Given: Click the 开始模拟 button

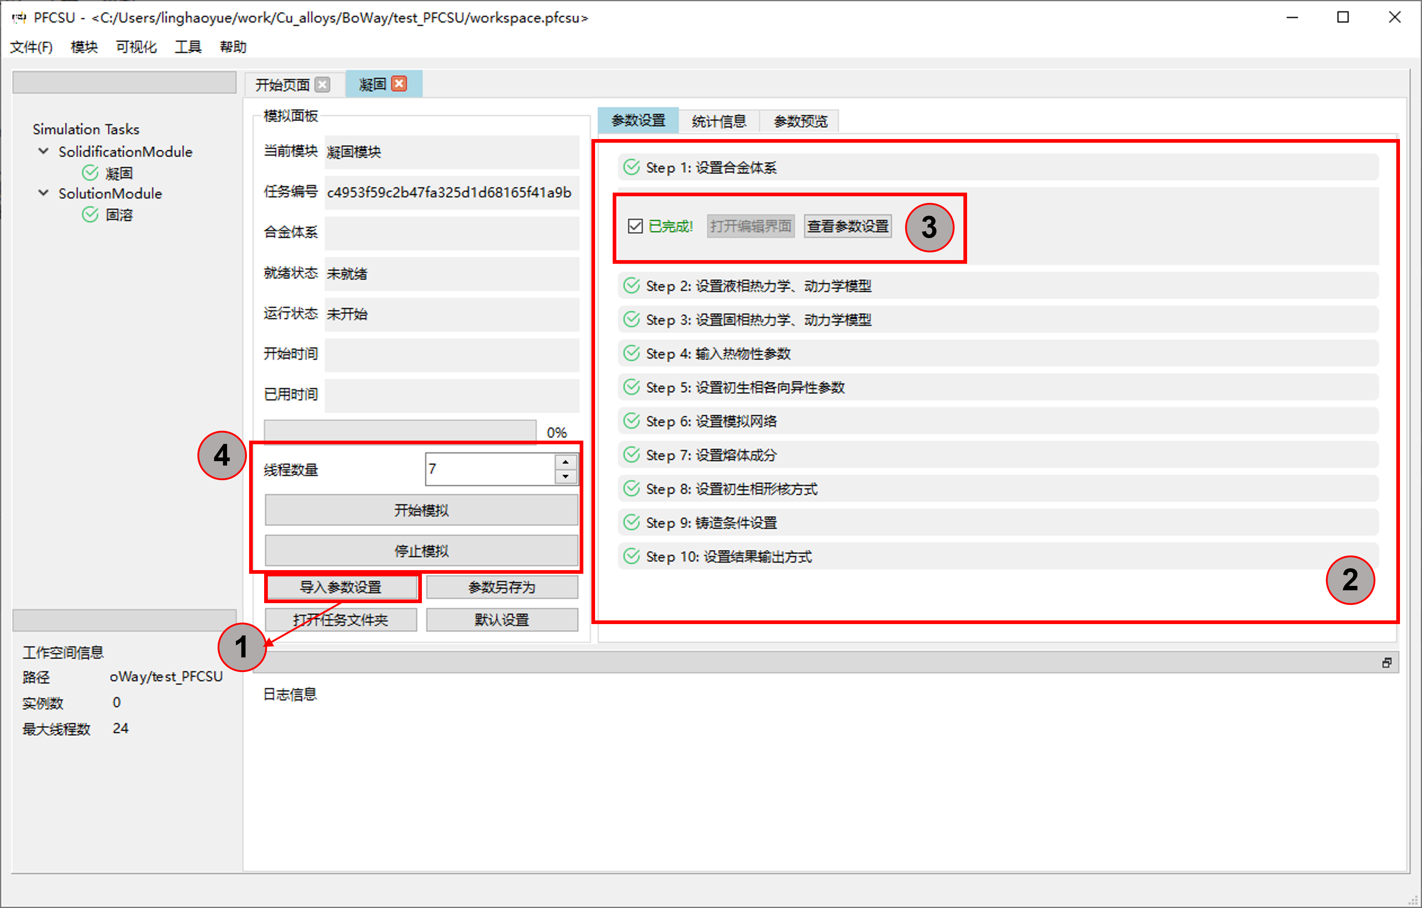Looking at the screenshot, I should click(421, 510).
